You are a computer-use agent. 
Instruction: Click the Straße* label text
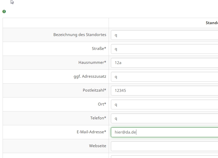tap(99, 48)
